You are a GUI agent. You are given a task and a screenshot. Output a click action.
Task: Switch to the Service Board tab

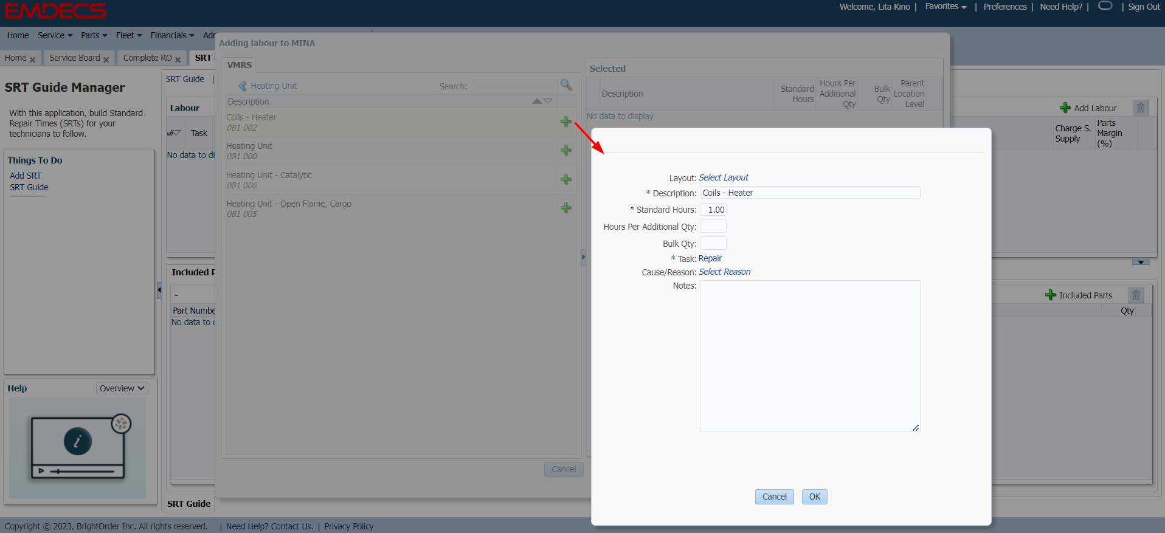coord(74,58)
